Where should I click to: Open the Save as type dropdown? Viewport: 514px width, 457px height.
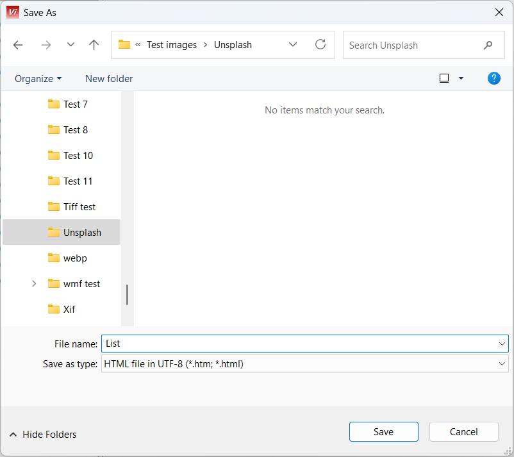point(501,364)
